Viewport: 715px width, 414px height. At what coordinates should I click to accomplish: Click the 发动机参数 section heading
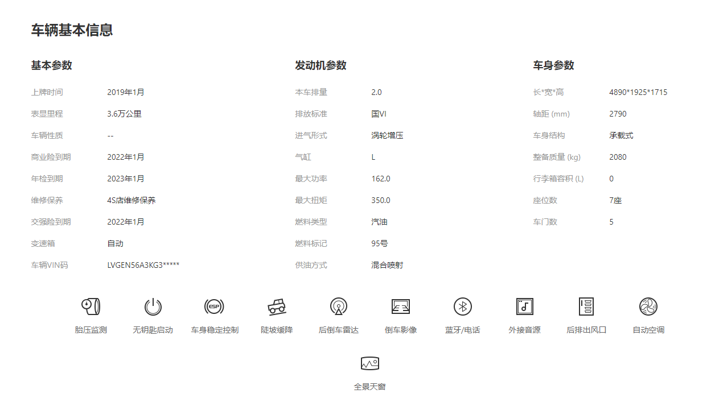[x=320, y=65]
